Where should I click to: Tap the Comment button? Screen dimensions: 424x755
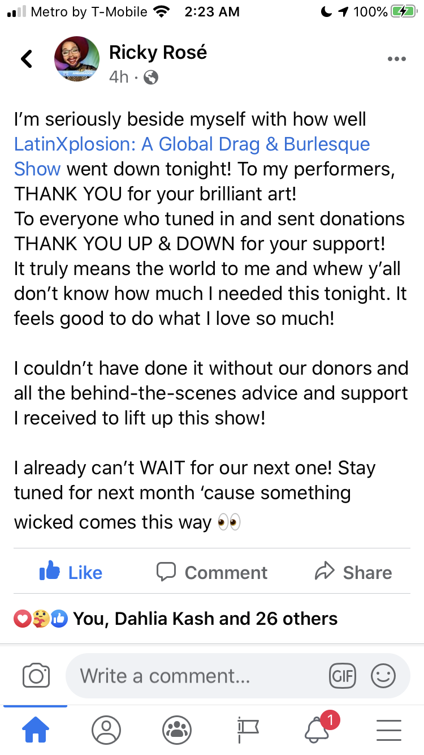click(211, 572)
